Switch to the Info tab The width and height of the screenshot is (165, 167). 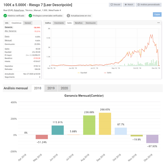click(7, 23)
